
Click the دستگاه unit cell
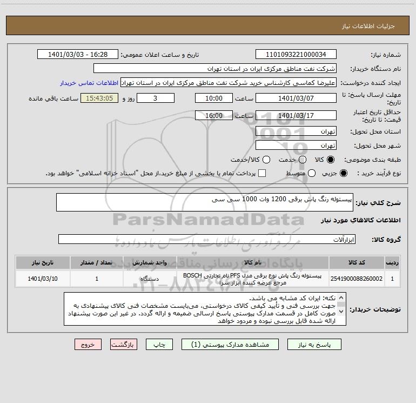[x=150, y=279]
